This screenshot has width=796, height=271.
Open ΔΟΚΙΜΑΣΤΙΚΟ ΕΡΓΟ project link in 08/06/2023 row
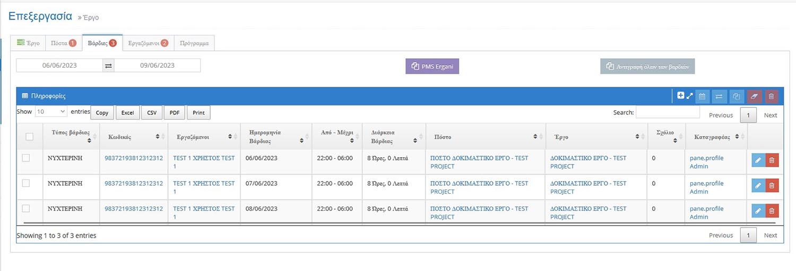588,213
